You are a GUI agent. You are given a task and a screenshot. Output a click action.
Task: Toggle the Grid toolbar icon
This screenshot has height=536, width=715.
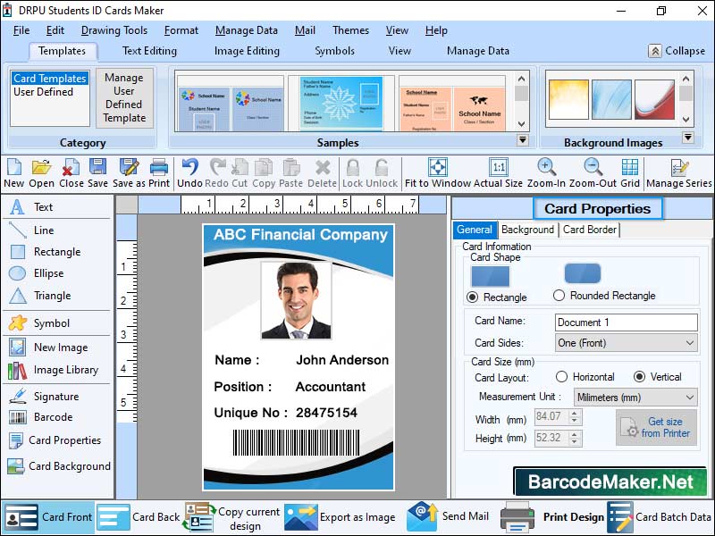point(630,173)
